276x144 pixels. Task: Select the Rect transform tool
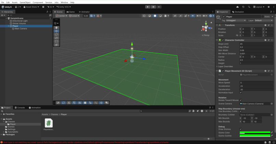[56, 41]
